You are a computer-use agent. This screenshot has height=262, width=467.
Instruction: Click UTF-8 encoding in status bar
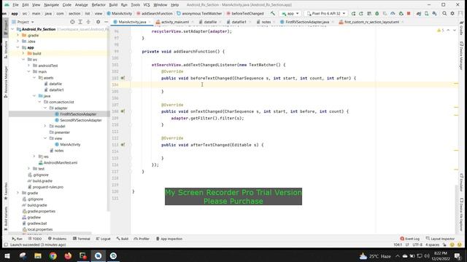(417, 245)
